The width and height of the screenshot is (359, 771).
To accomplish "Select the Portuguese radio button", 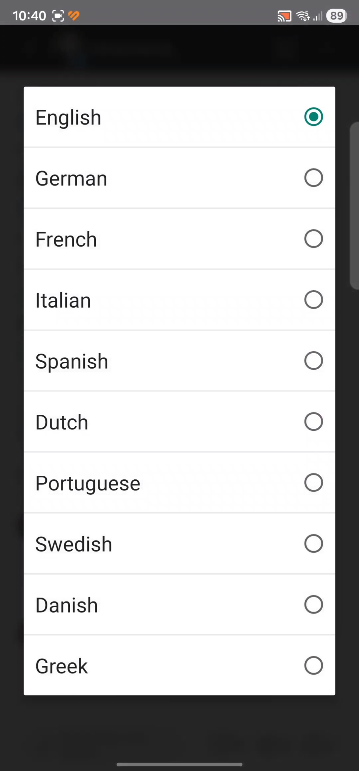I will [x=313, y=482].
